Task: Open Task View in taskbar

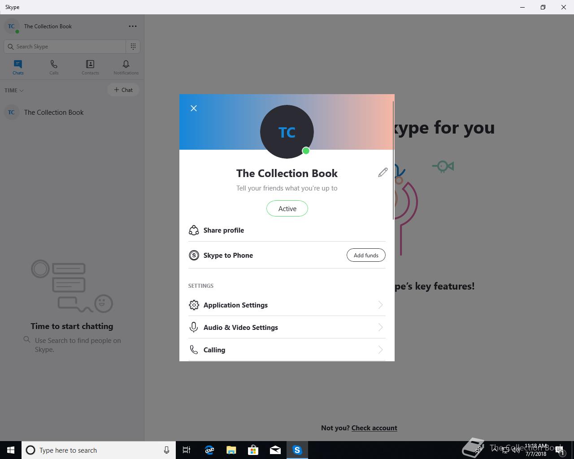Action: [187, 450]
